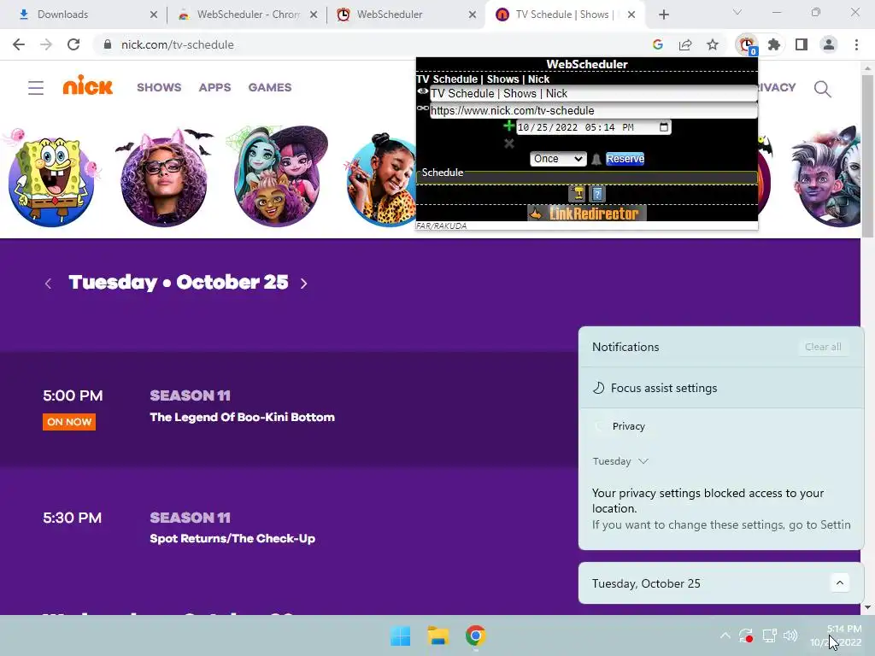The width and height of the screenshot is (875, 656).
Task: Close the TV Schedule tab
Action: 631,15
